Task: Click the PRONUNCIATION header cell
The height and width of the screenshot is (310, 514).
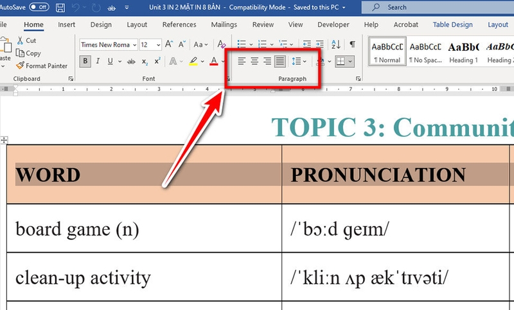Action: [x=395, y=175]
